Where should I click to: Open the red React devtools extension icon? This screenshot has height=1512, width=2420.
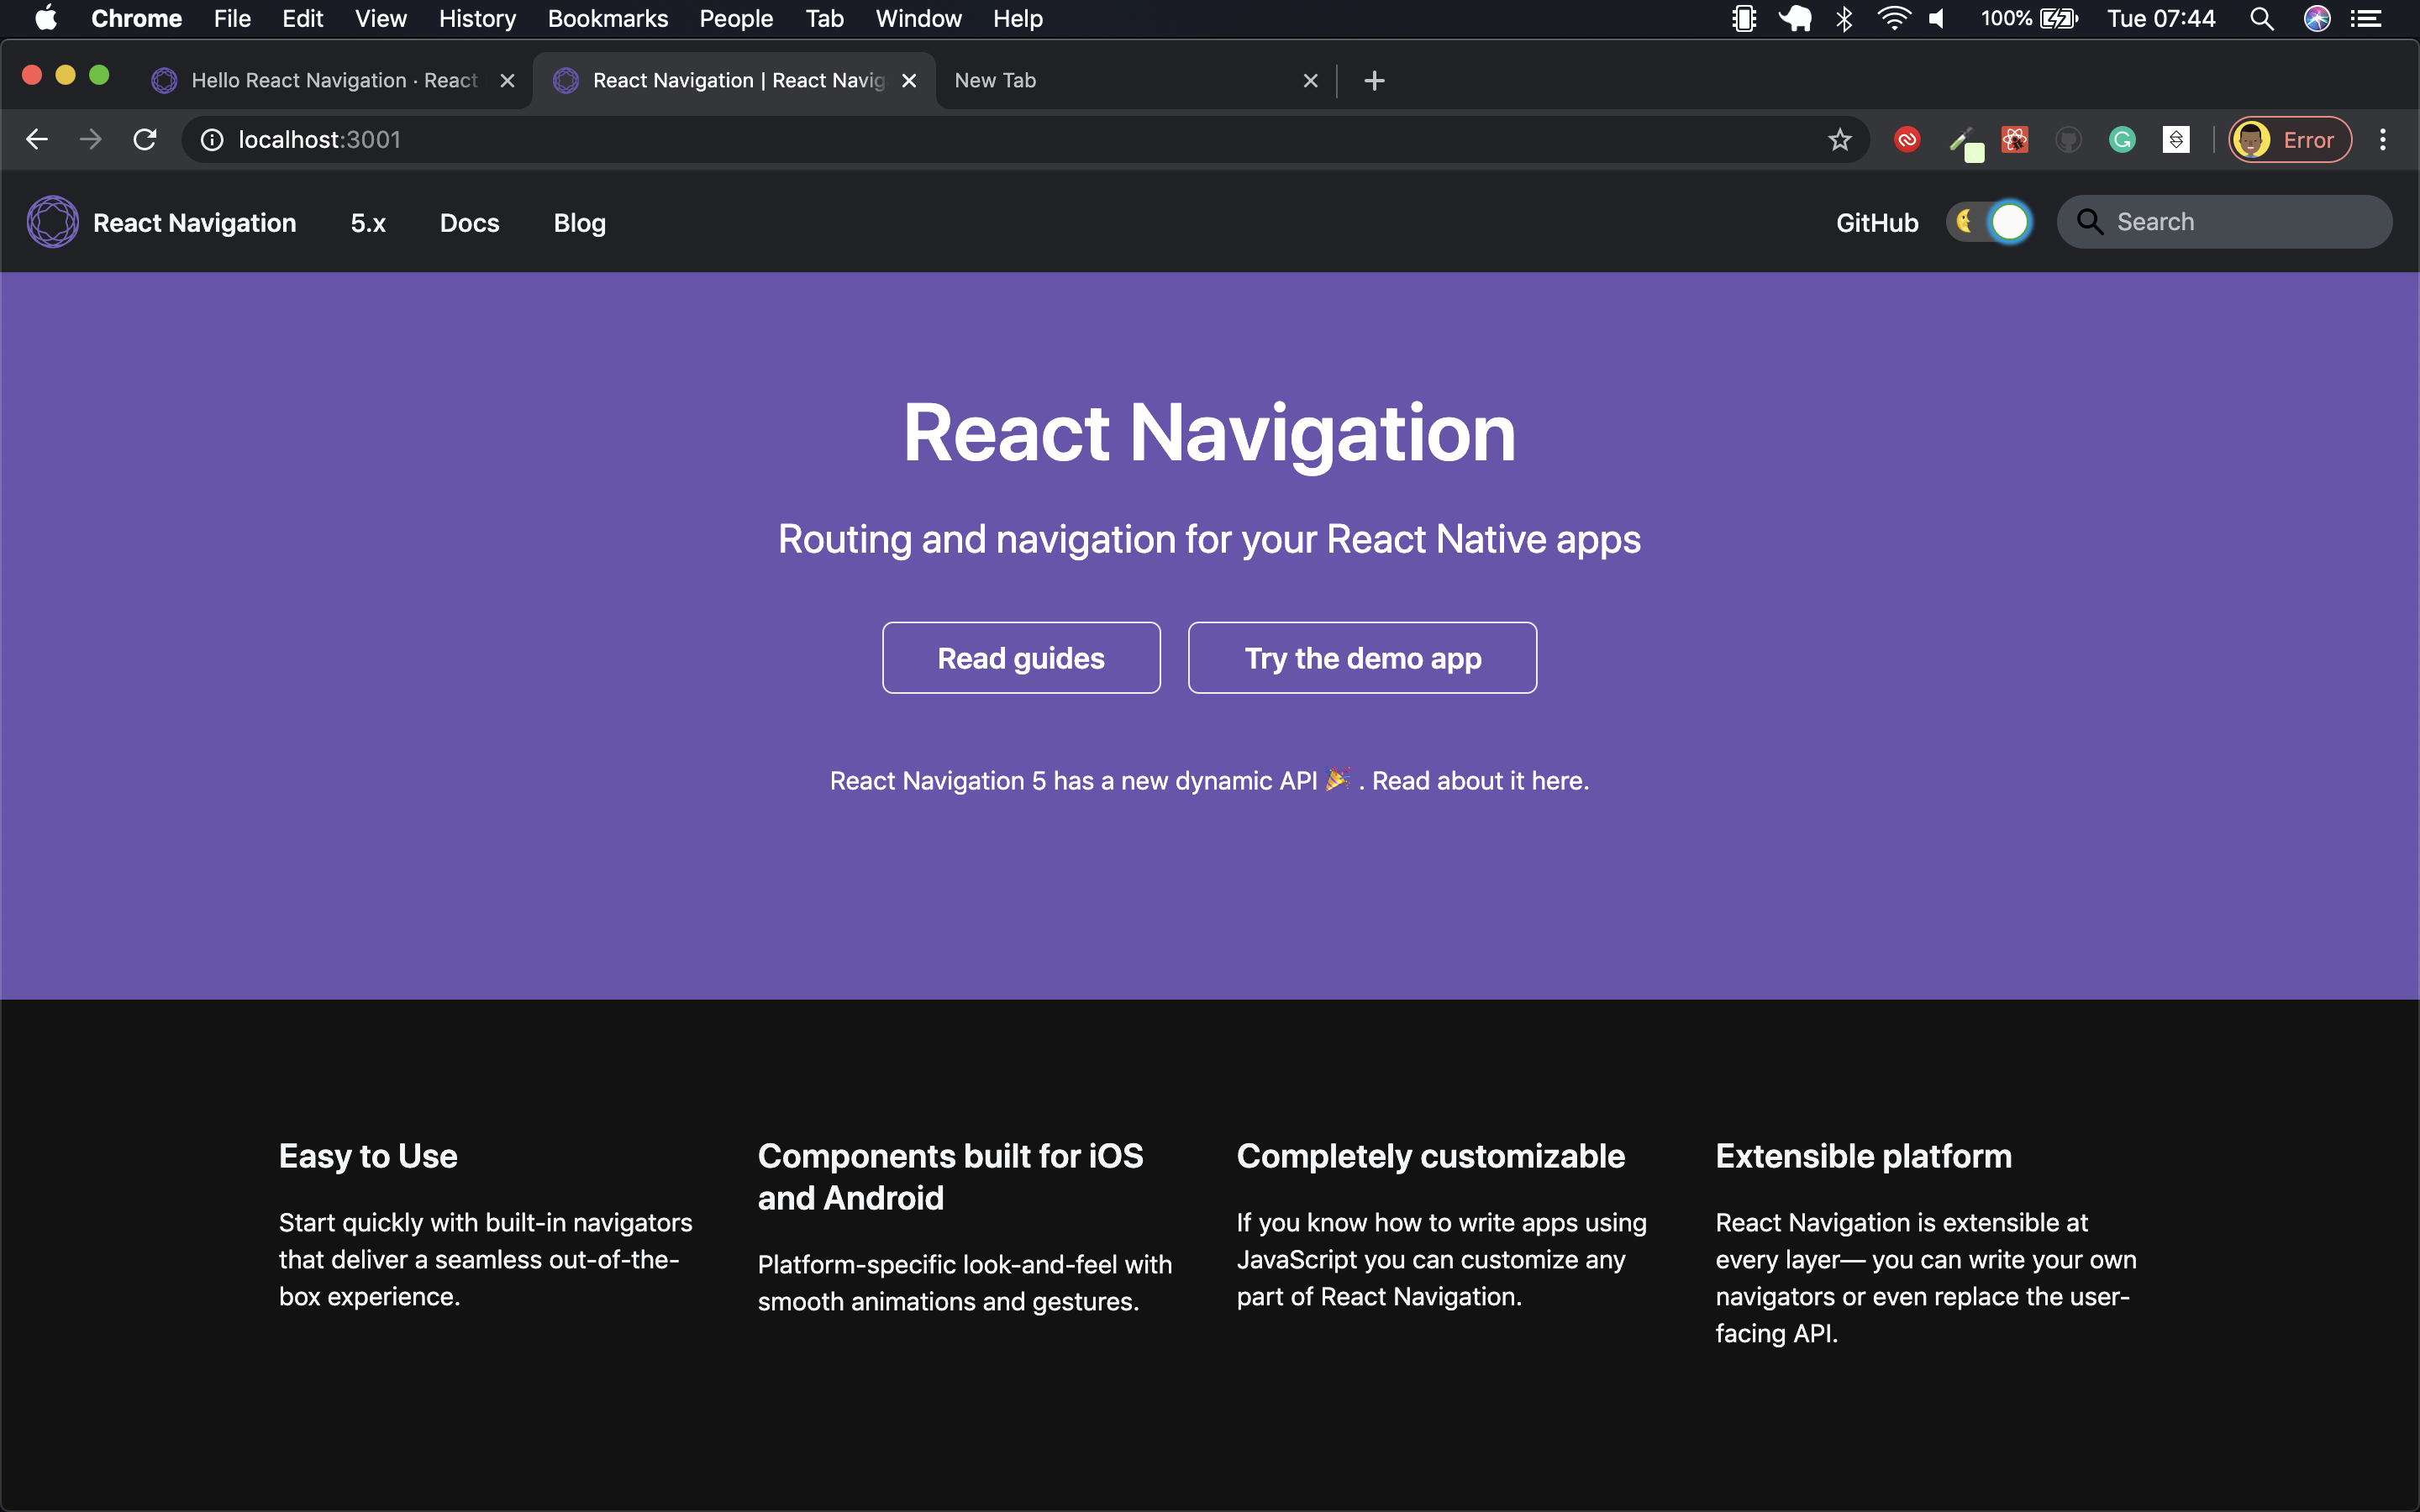2014,140
